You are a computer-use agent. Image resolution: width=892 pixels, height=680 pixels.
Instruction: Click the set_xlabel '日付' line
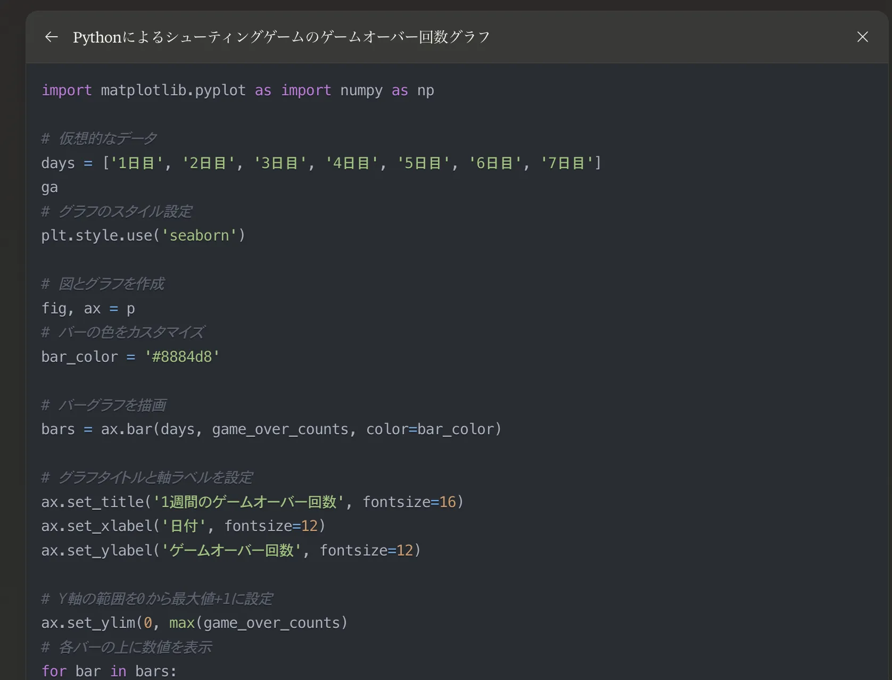(183, 526)
